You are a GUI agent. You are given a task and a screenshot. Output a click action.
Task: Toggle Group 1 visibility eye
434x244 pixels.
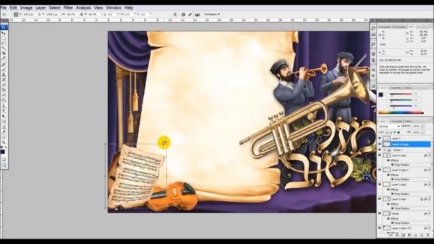[x=380, y=150]
